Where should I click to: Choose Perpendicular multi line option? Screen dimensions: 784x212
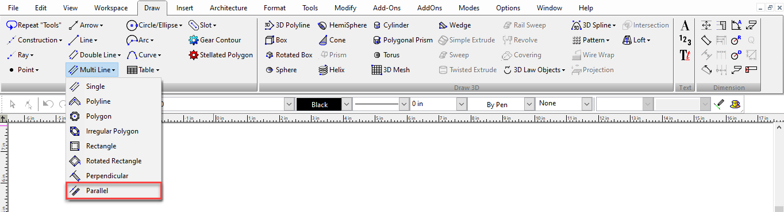coord(114,176)
